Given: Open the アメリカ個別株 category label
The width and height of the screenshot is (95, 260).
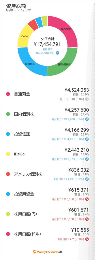Looking at the screenshot, I should [x=28, y=174].
